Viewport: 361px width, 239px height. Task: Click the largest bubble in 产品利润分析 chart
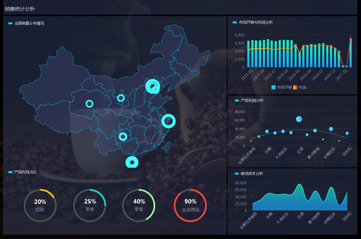click(x=299, y=119)
